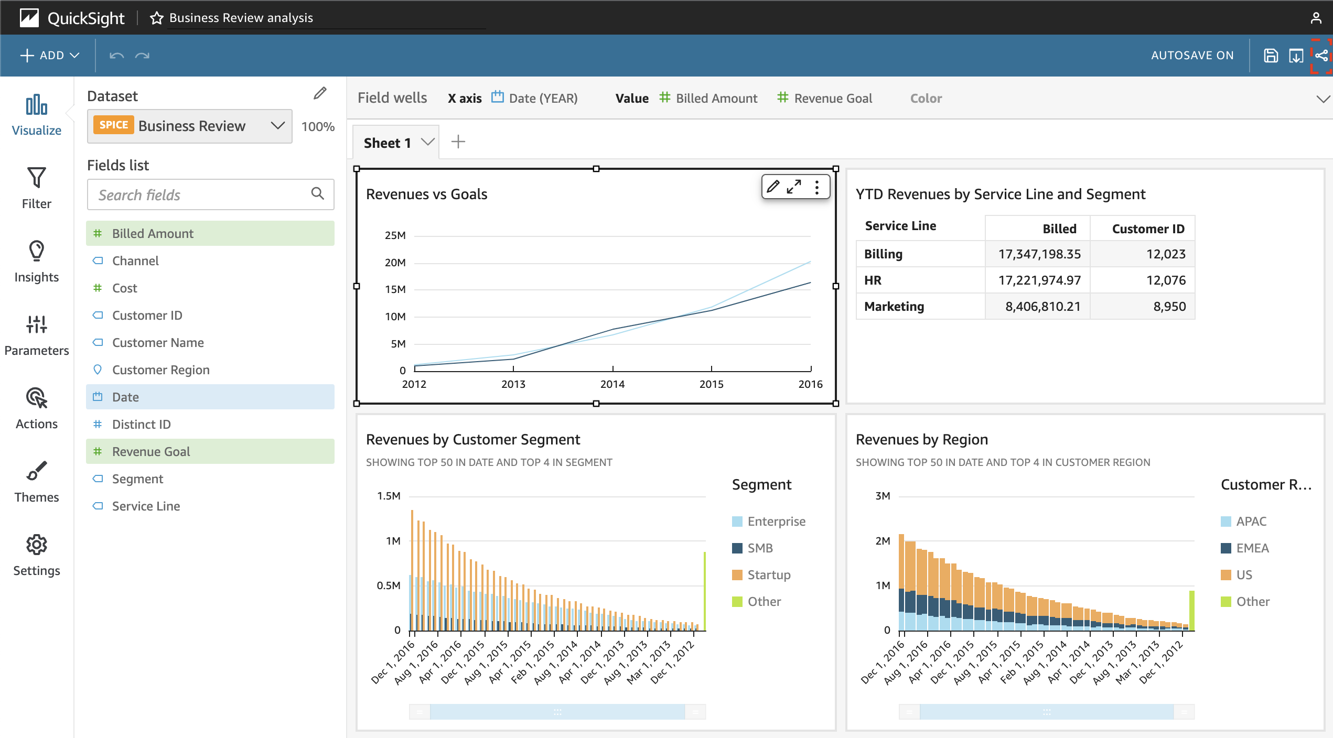The image size is (1333, 738).
Task: Click the share icon
Action: coord(1321,56)
